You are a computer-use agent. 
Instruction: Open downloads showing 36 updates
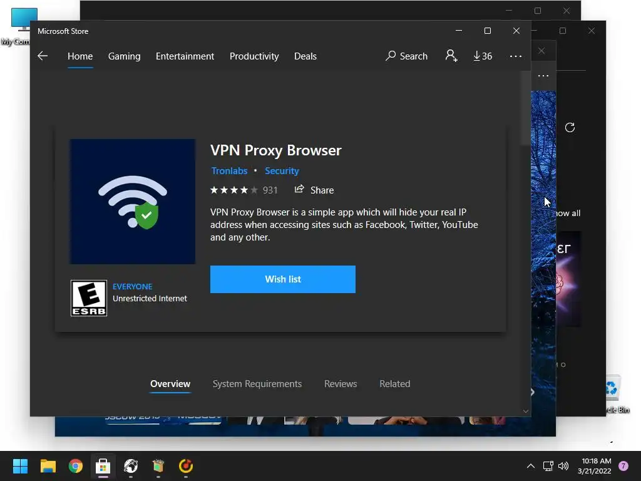click(483, 56)
